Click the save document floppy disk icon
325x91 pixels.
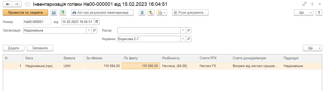click(54, 13)
